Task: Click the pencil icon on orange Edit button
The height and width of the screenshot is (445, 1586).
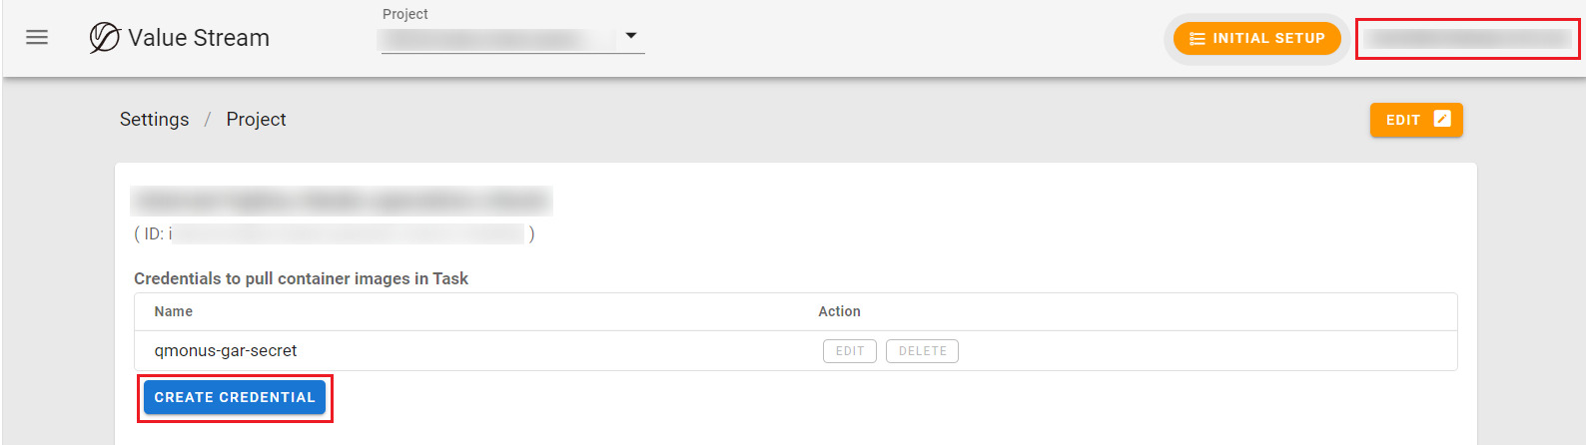Action: 1442,119
